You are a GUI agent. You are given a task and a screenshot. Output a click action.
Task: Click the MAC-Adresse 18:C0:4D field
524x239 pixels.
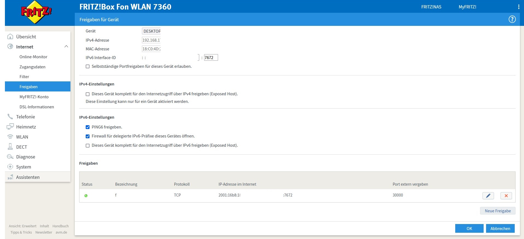(151, 49)
